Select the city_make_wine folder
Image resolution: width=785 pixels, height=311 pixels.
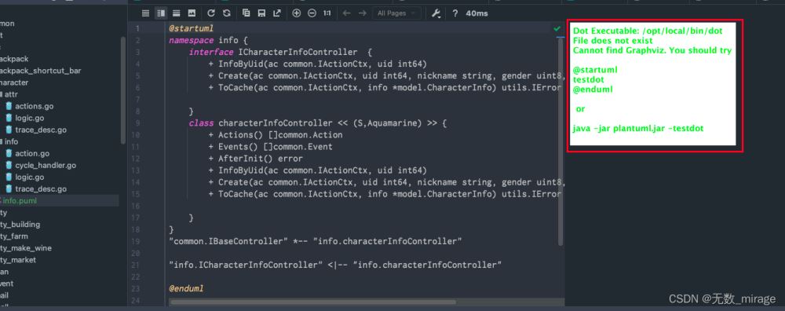26,248
